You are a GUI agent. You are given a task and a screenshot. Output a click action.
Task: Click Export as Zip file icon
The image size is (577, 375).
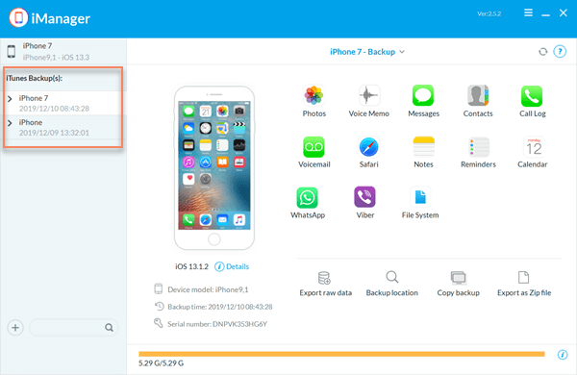coord(523,278)
